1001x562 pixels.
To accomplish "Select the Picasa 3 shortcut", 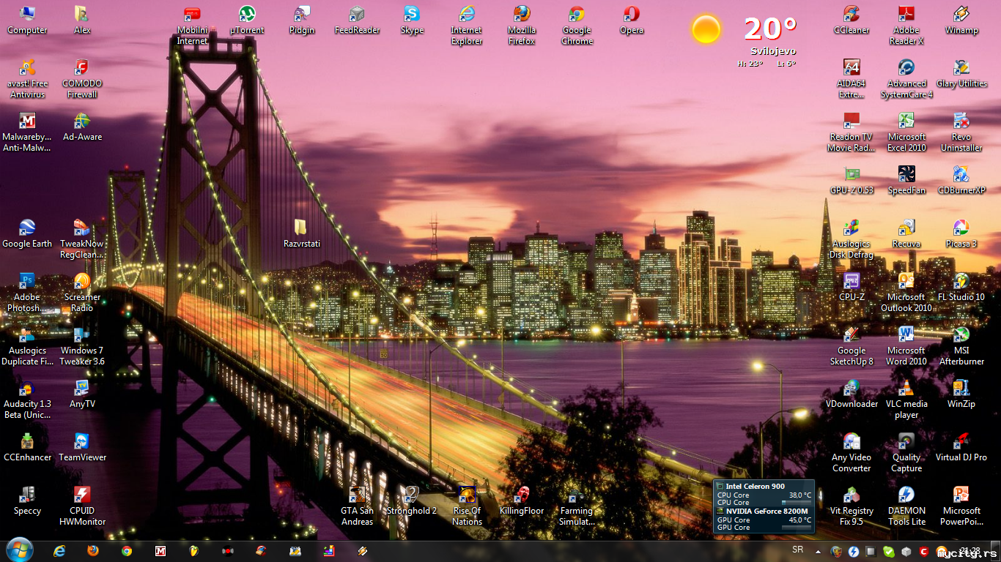I will pyautogui.click(x=961, y=234).
